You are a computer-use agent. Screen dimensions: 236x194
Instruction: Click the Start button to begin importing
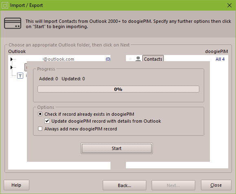[117, 148]
